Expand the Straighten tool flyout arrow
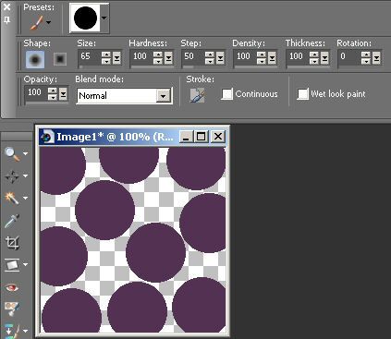 [26, 264]
